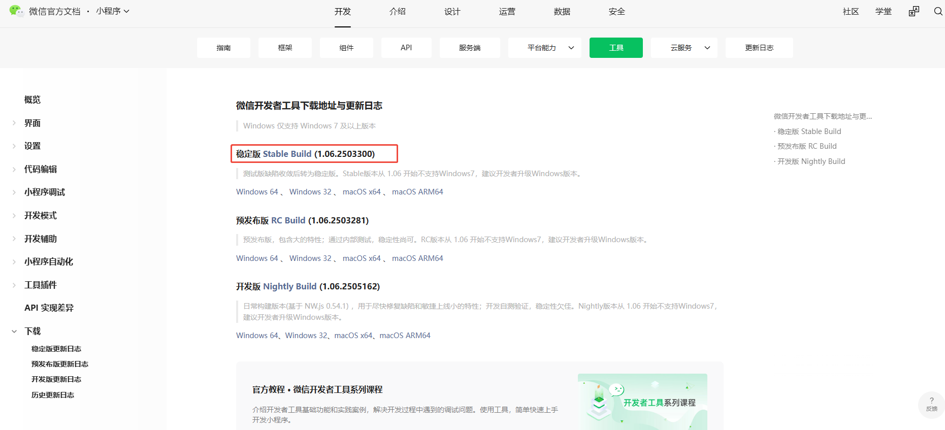Click the RC Build heading link
Screen dimensions: 945x430
point(288,220)
